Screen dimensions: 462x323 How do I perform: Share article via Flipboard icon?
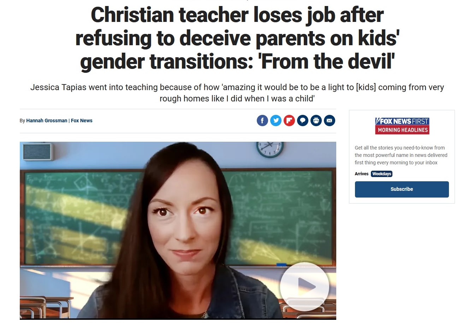click(289, 121)
